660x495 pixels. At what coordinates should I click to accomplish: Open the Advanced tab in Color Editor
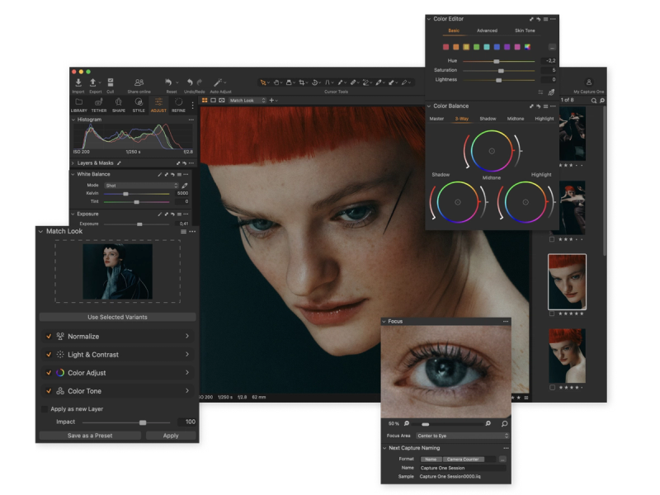click(487, 31)
